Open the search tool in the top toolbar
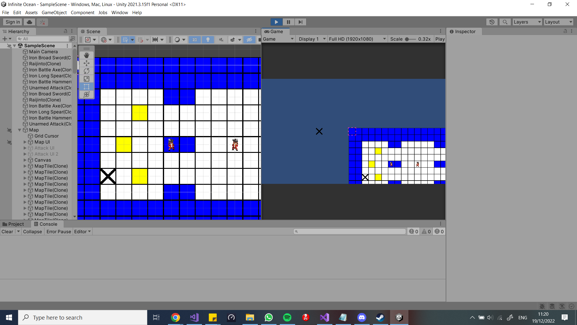The width and height of the screenshot is (577, 325). 505,22
